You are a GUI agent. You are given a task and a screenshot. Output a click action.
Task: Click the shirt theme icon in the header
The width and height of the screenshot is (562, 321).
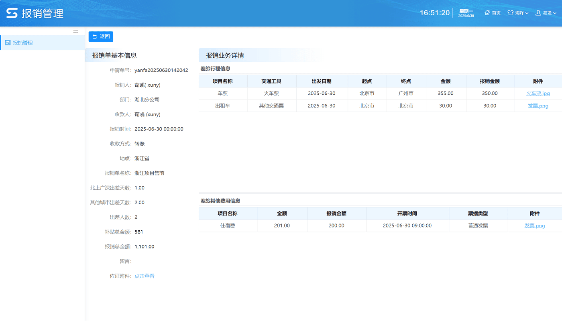(x=510, y=13)
